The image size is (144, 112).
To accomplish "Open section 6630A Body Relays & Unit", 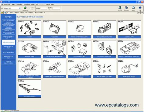I will 79,49.
